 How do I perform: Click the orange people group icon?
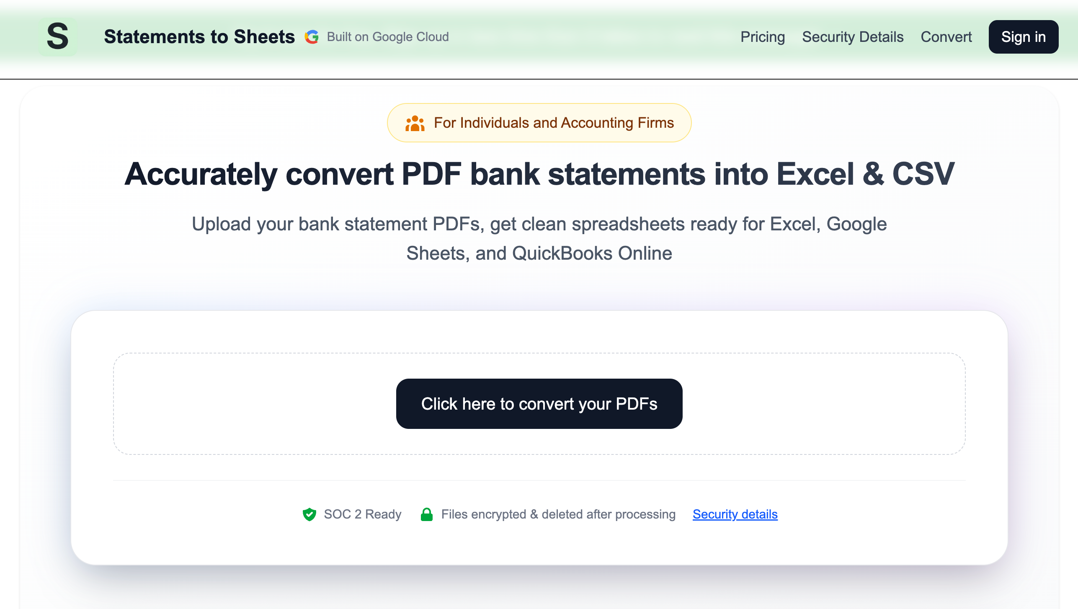click(x=415, y=123)
